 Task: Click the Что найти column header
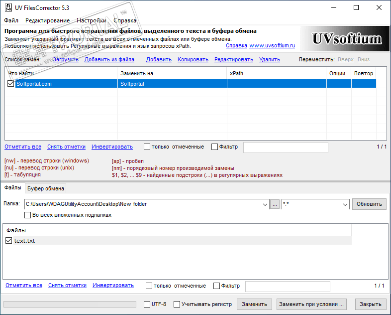pos(61,73)
